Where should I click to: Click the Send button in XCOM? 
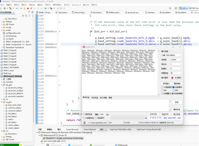[x=177, y=102]
